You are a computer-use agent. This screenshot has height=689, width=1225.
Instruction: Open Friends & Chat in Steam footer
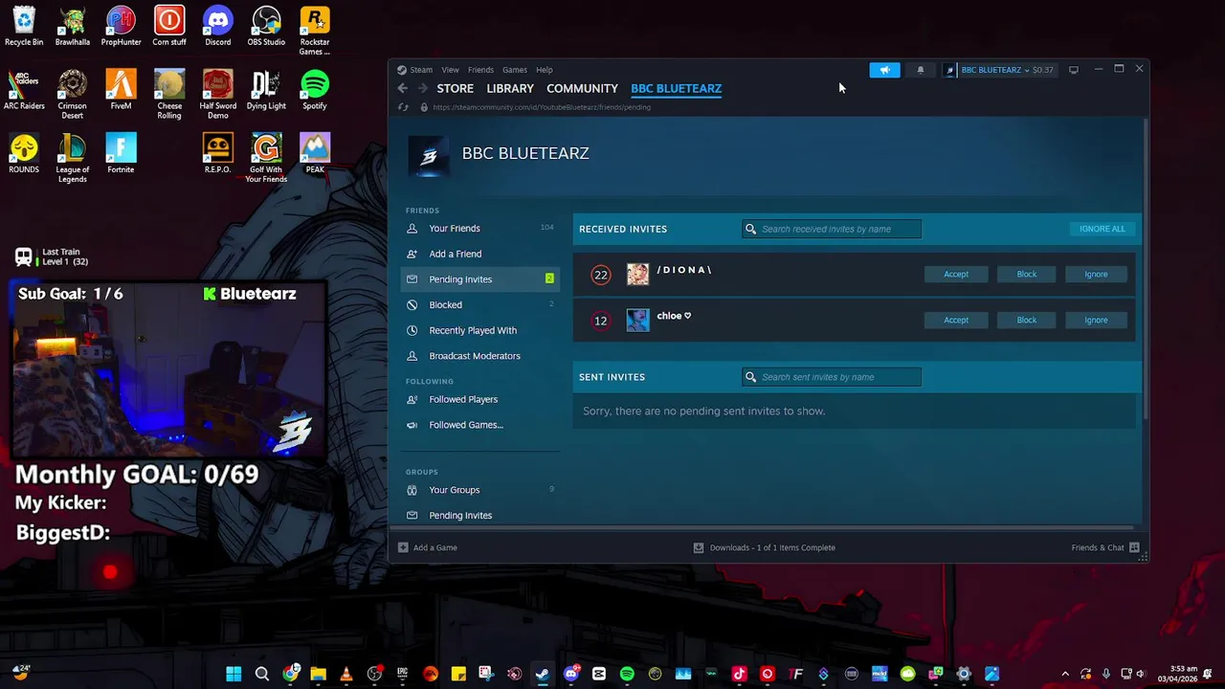pos(1104,547)
